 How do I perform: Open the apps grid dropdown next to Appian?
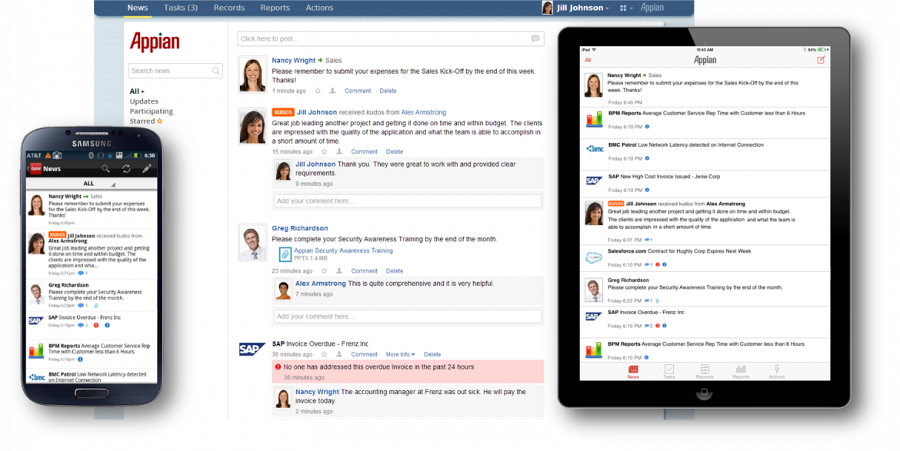coord(625,8)
